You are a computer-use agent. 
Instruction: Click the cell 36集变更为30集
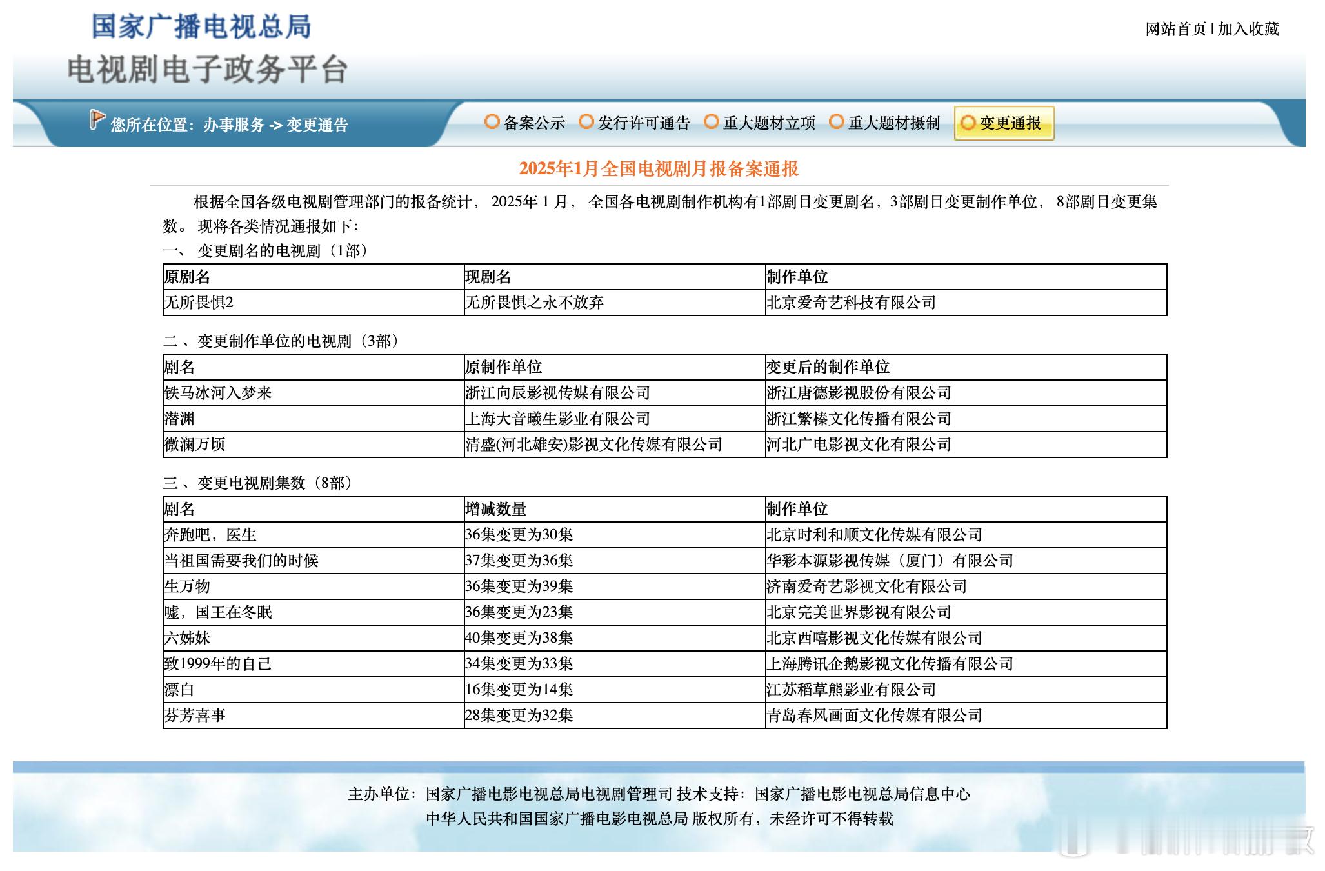[x=614, y=535]
